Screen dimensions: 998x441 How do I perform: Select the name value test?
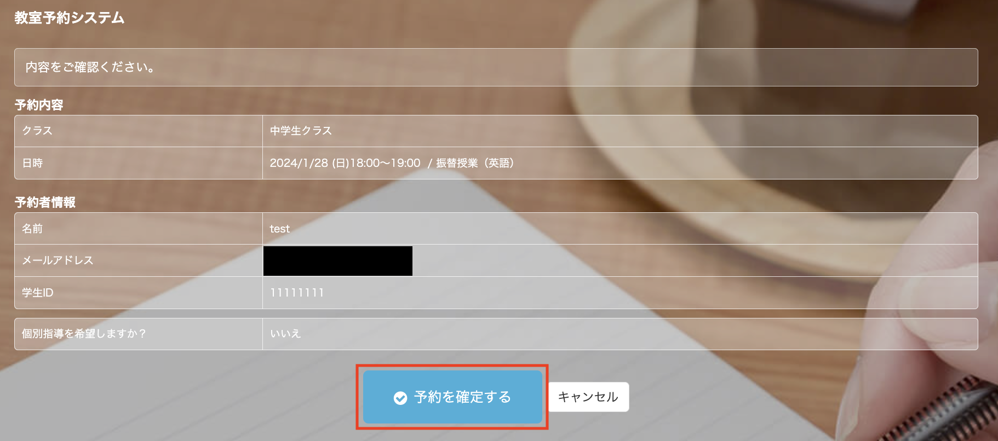[279, 229]
